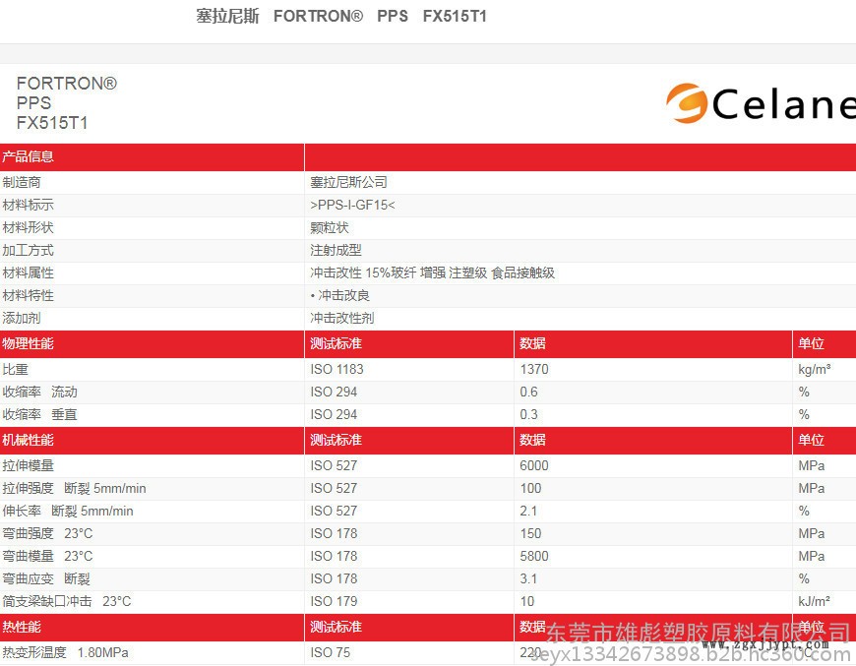Select the 机械性能 section header
The image size is (856, 666).
click(29, 440)
